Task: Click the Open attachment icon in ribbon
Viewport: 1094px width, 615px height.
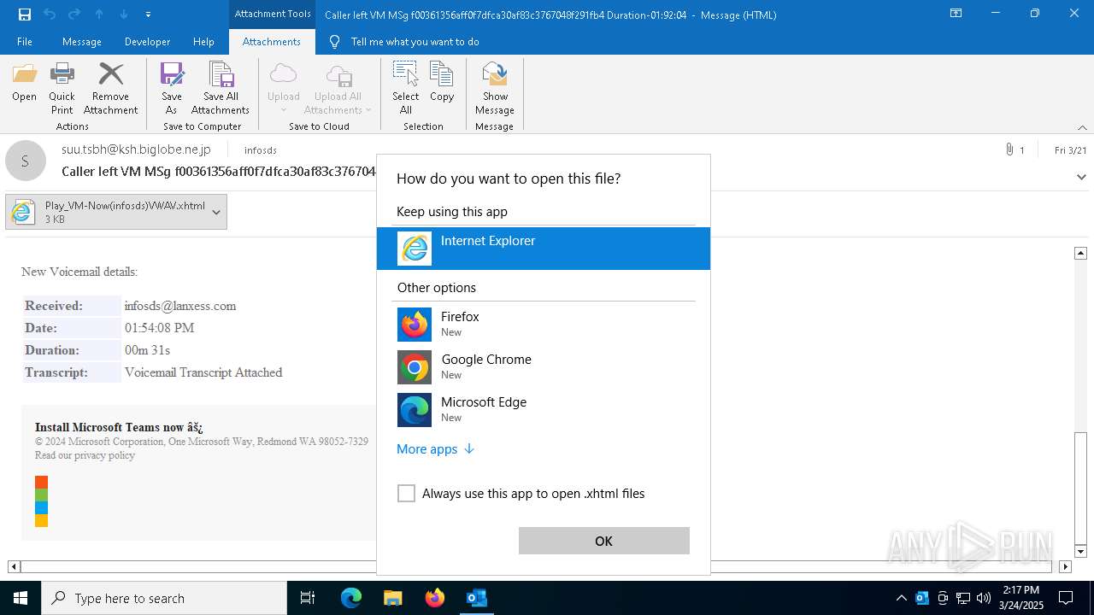Action: click(x=24, y=82)
